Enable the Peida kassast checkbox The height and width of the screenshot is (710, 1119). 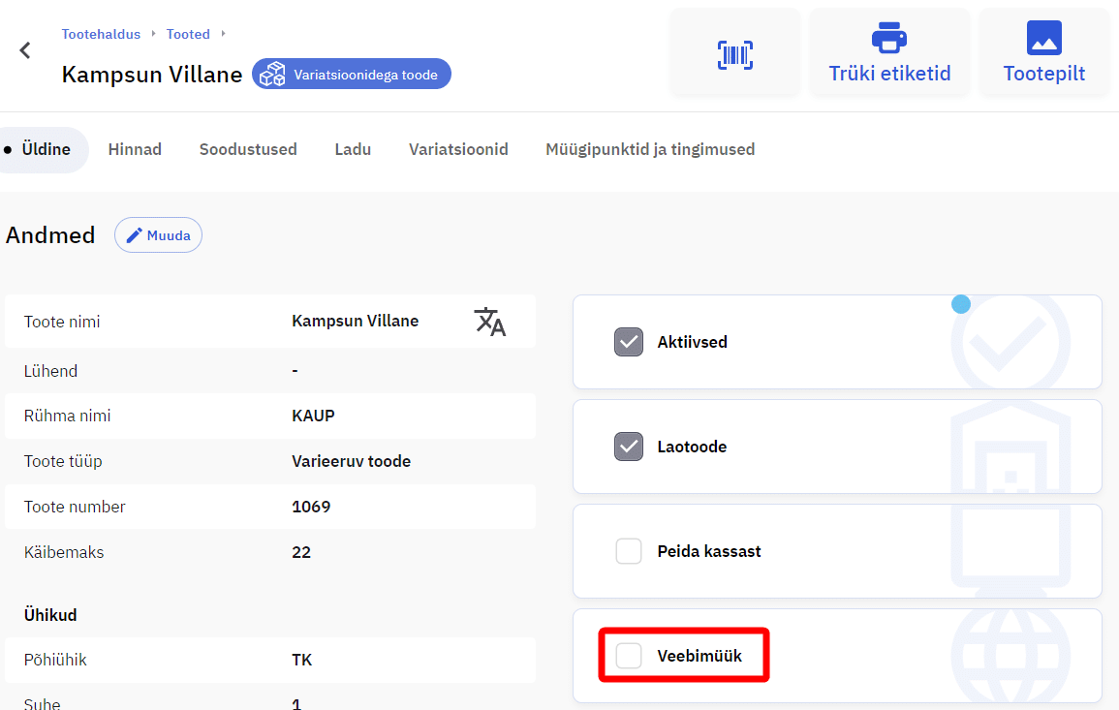[x=629, y=551]
